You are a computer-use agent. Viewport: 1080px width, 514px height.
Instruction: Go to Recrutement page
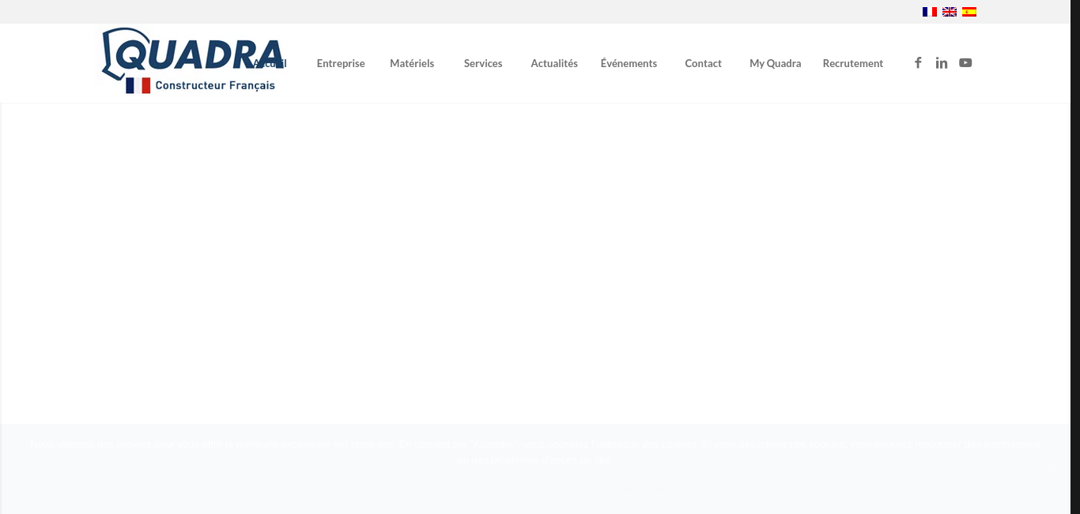pyautogui.click(x=852, y=63)
